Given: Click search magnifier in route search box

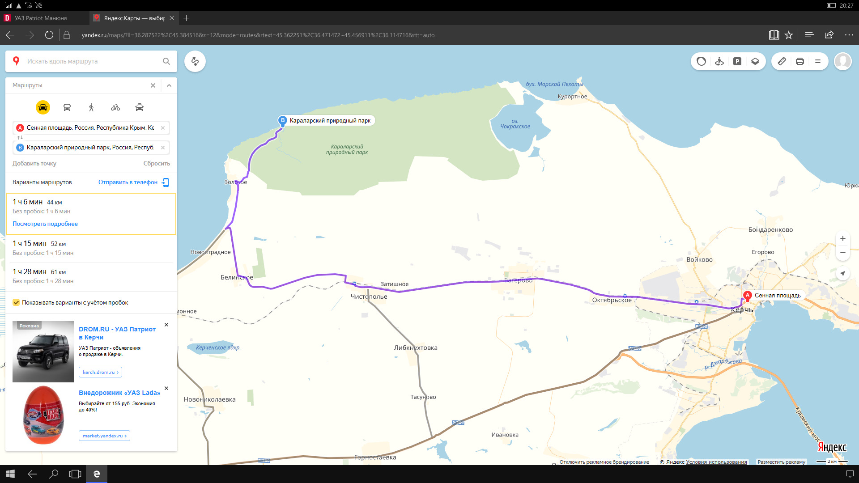Looking at the screenshot, I should 166,61.
